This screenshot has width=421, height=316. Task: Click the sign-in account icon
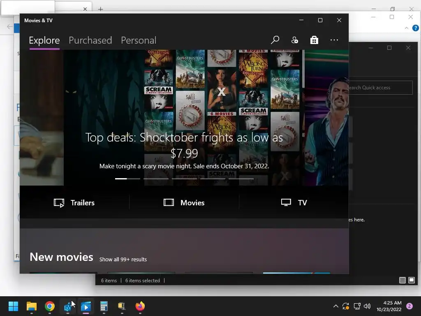tap(294, 40)
